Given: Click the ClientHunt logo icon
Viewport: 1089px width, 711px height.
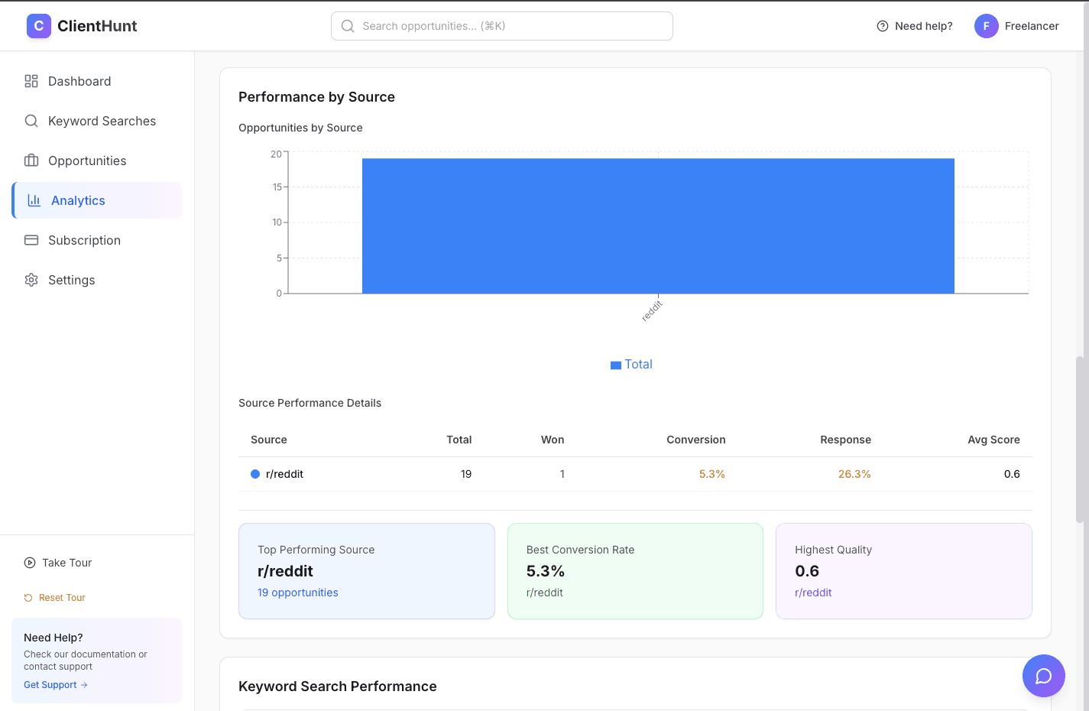Looking at the screenshot, I should 38,25.
